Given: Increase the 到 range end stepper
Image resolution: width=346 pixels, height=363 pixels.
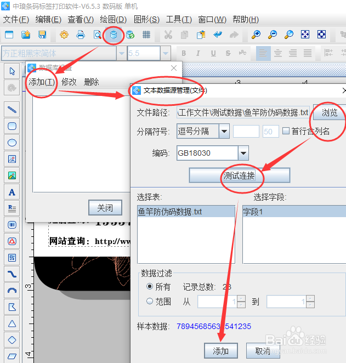Looking at the screenshot, I should [310, 298].
